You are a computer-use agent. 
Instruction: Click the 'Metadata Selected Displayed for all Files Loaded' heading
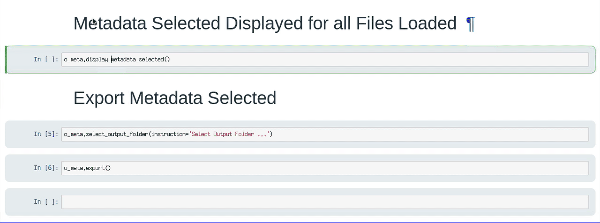point(265,23)
